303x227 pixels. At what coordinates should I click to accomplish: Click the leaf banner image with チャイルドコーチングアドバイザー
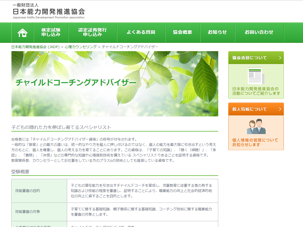[x=115, y=84]
